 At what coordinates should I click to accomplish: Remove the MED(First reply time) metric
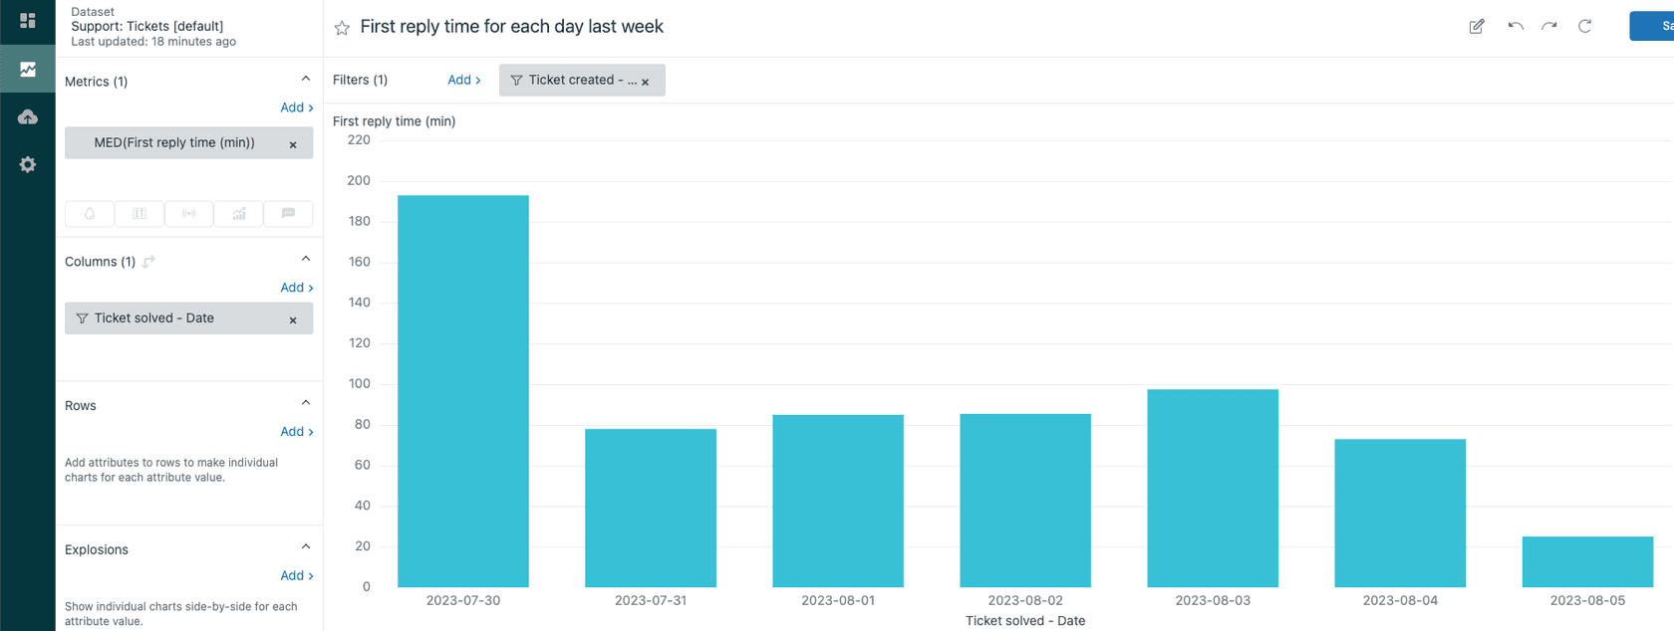[x=292, y=142]
